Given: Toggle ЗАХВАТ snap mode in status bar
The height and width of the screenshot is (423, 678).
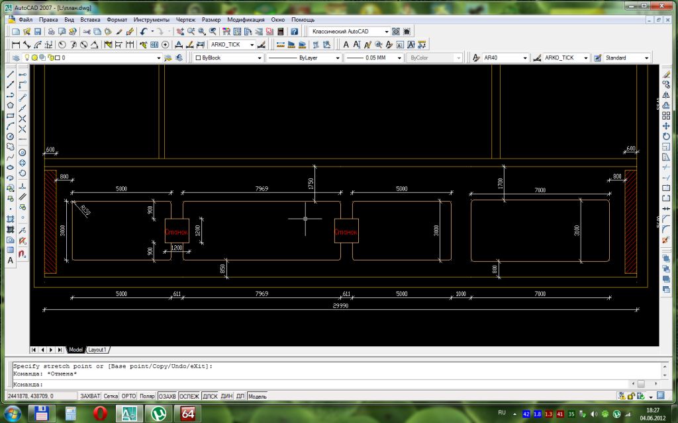Looking at the screenshot, I should coord(90,397).
